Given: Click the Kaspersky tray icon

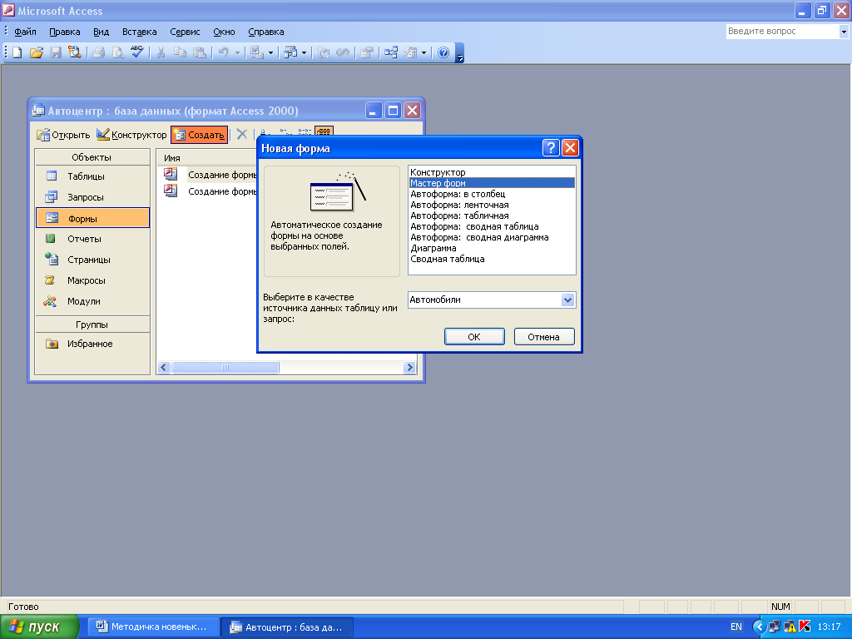Looking at the screenshot, I should (x=805, y=627).
